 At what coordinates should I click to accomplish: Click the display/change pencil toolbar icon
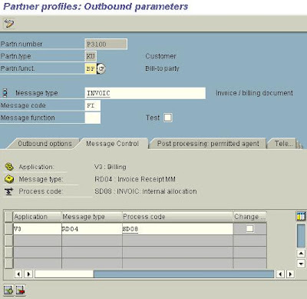tap(9, 24)
